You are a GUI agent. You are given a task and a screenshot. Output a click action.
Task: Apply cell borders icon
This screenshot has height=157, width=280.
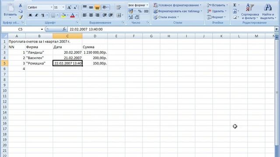point(53,15)
